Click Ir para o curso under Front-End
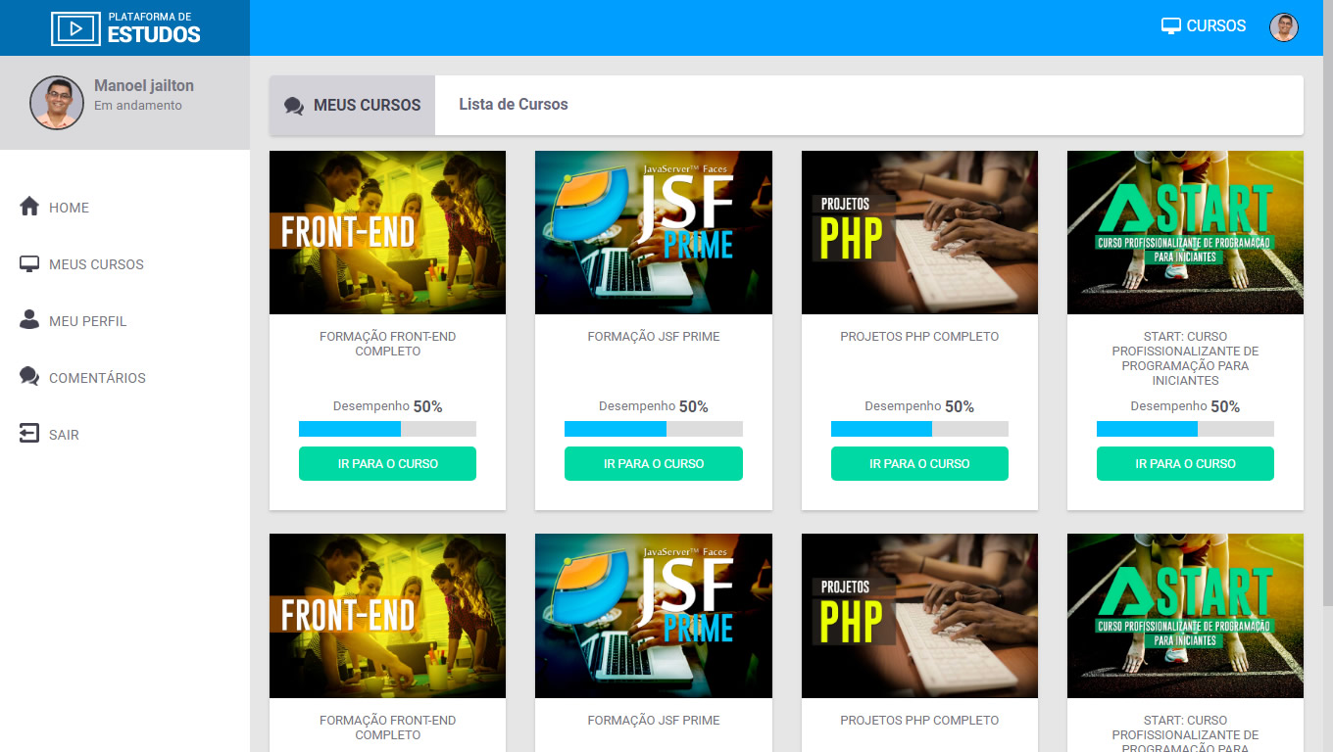Screen dimensions: 1333x752 pyautogui.click(x=387, y=463)
